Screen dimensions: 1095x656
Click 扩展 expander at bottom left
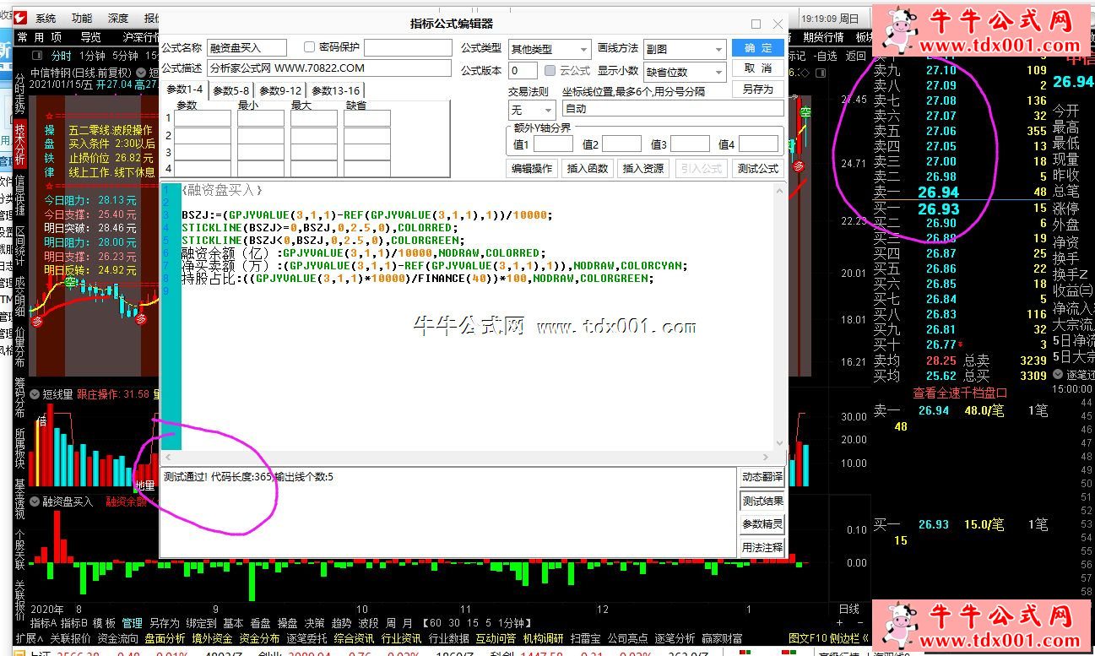[29, 638]
